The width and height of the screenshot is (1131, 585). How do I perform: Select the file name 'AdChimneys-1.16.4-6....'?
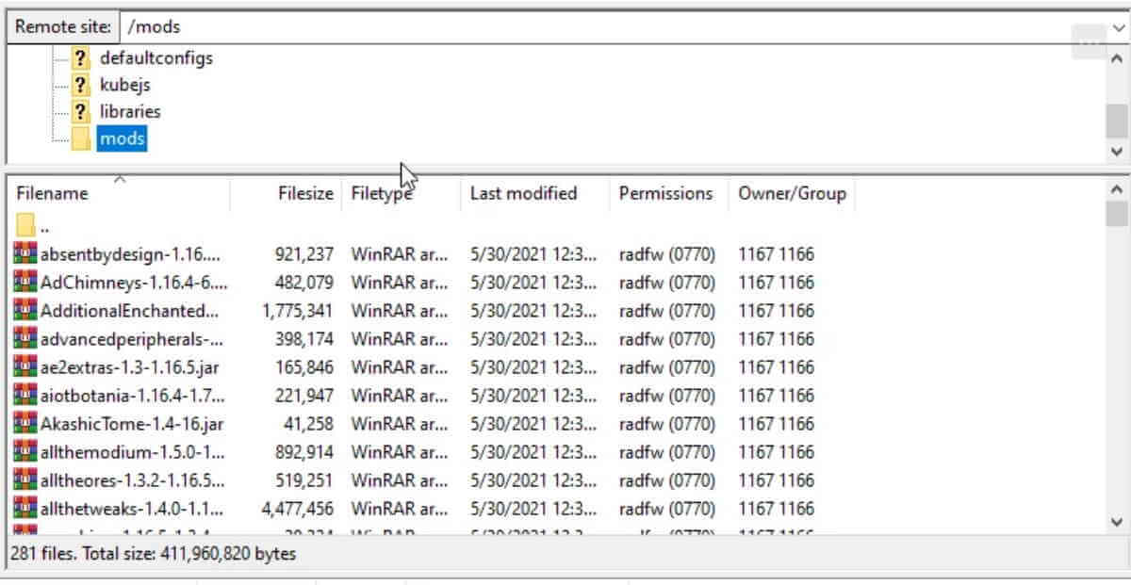tap(134, 282)
